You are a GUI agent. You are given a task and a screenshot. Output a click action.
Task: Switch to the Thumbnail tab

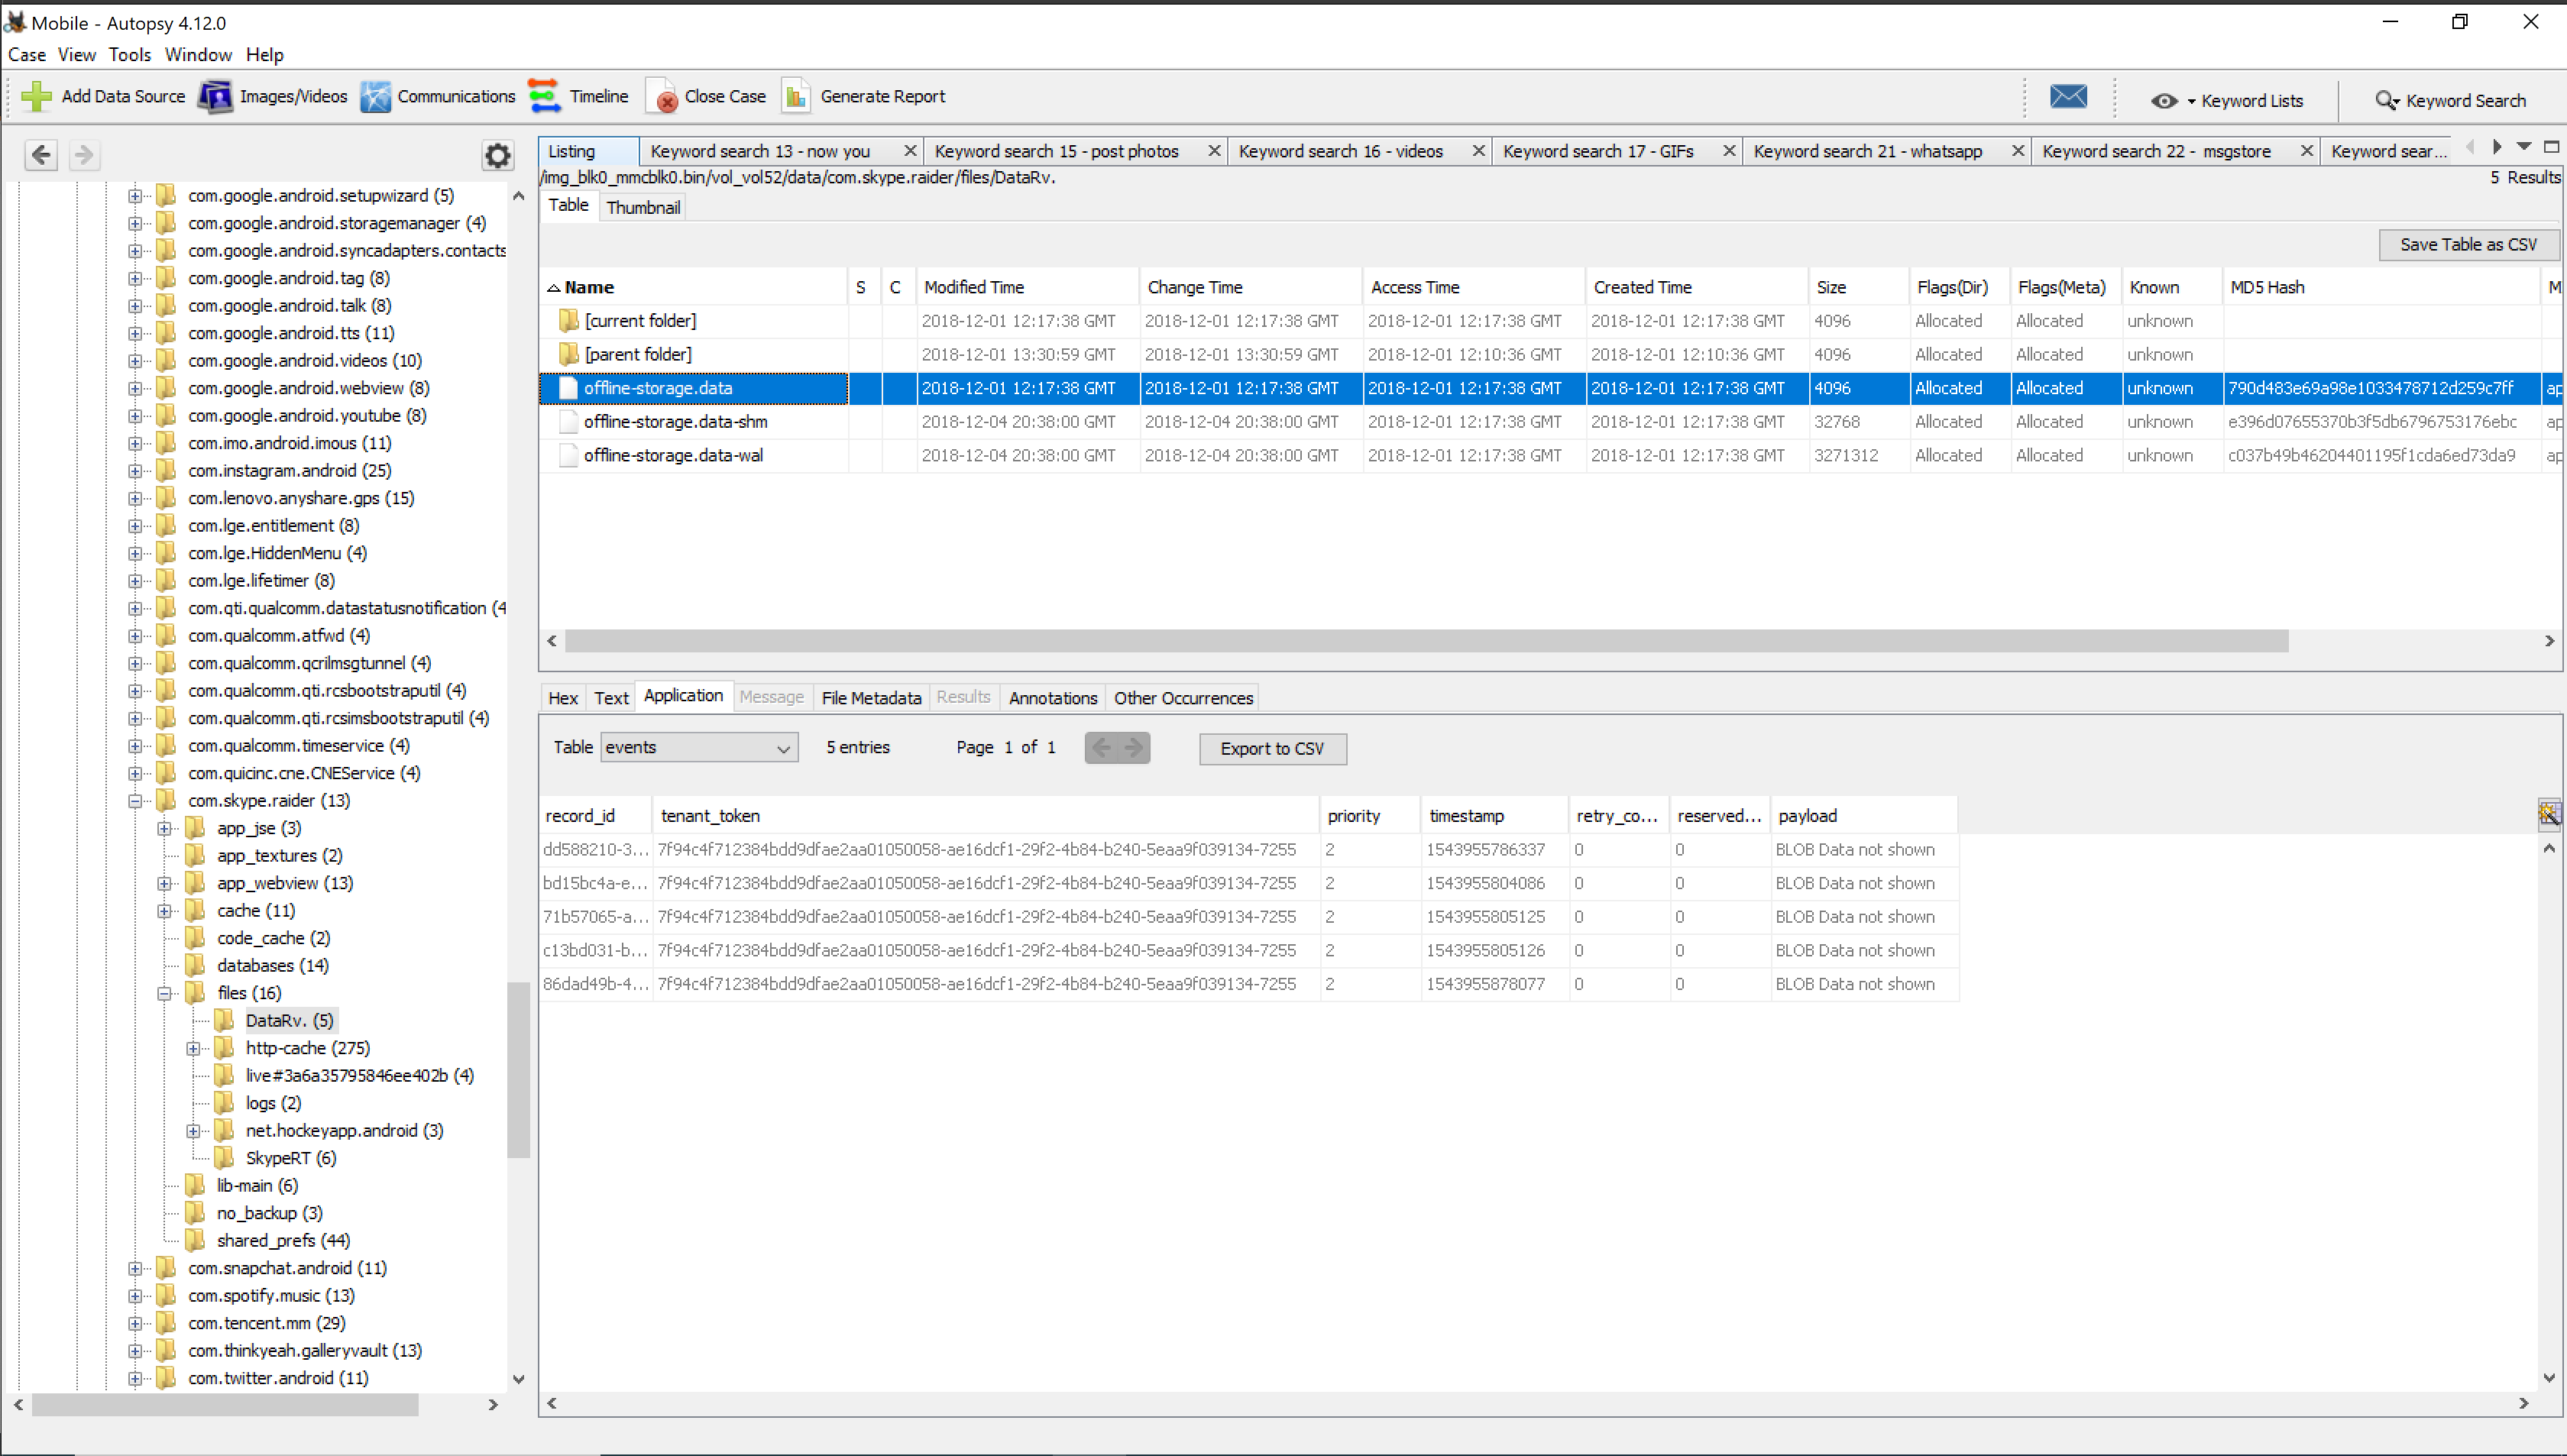[x=643, y=207]
